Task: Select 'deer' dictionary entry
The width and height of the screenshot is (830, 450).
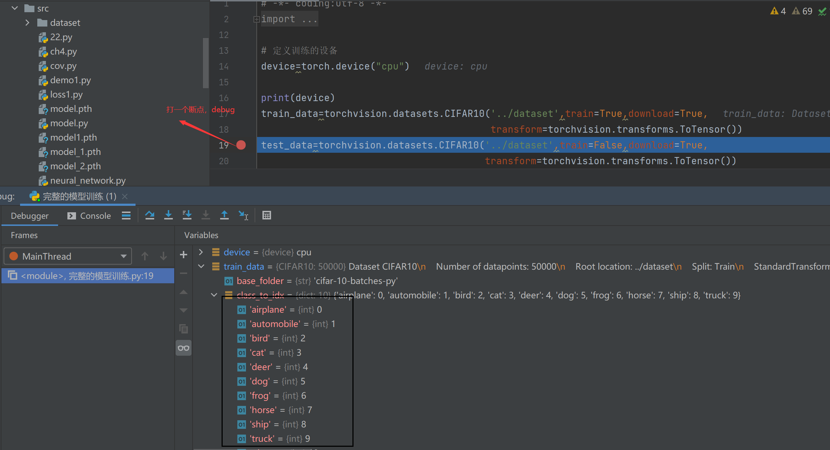Action: tap(272, 367)
